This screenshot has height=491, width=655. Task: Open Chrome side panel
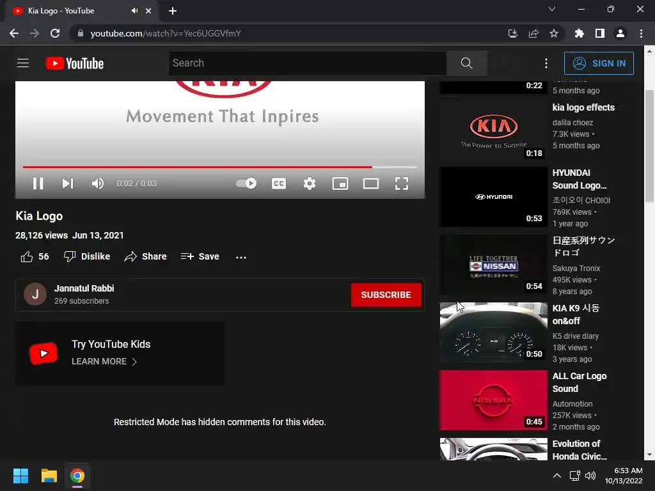(x=599, y=33)
